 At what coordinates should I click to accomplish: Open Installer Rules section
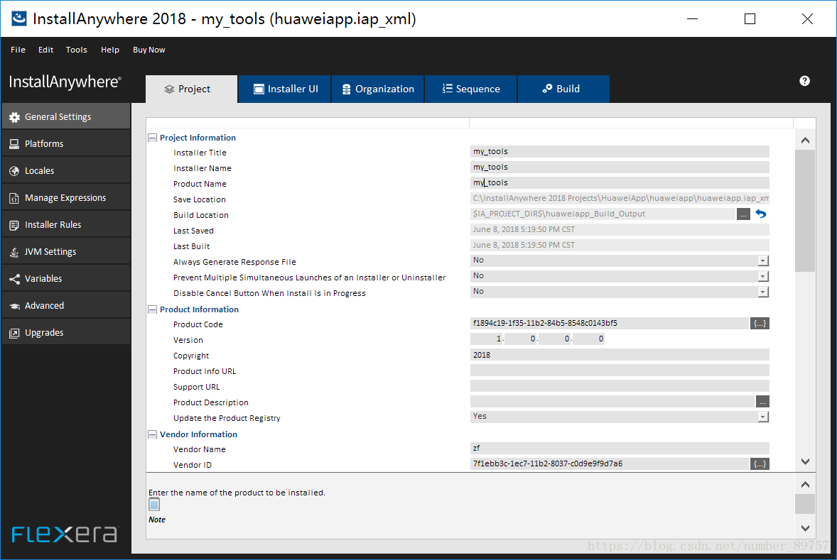coord(65,224)
